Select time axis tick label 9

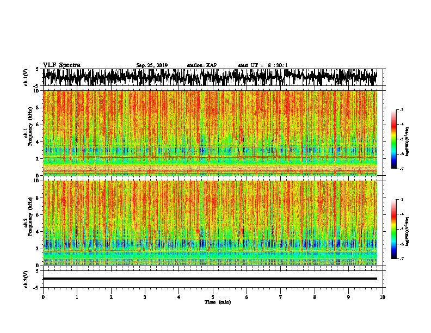pyautogui.click(x=348, y=297)
